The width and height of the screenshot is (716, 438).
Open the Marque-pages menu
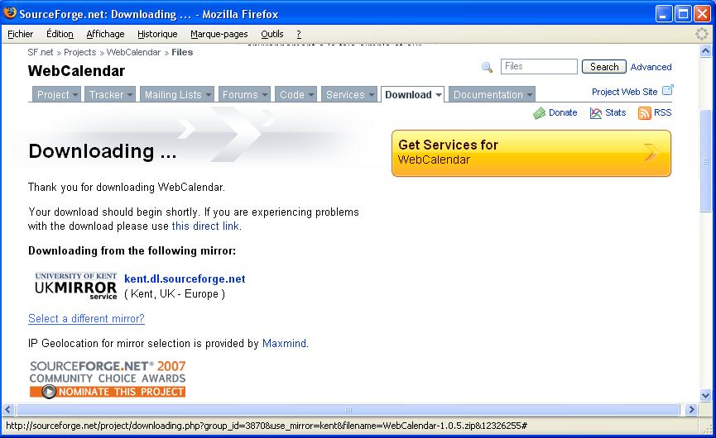(x=219, y=34)
